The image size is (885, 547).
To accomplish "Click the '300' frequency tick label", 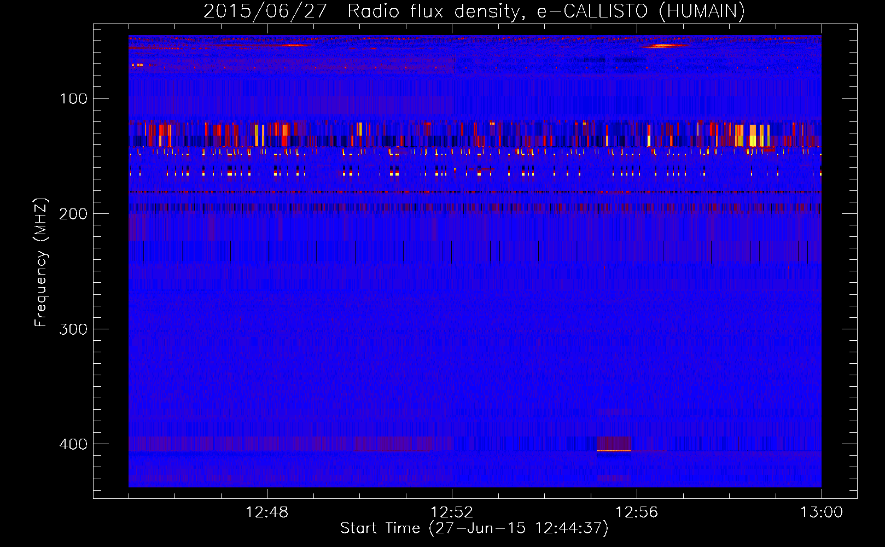I will 74,329.
